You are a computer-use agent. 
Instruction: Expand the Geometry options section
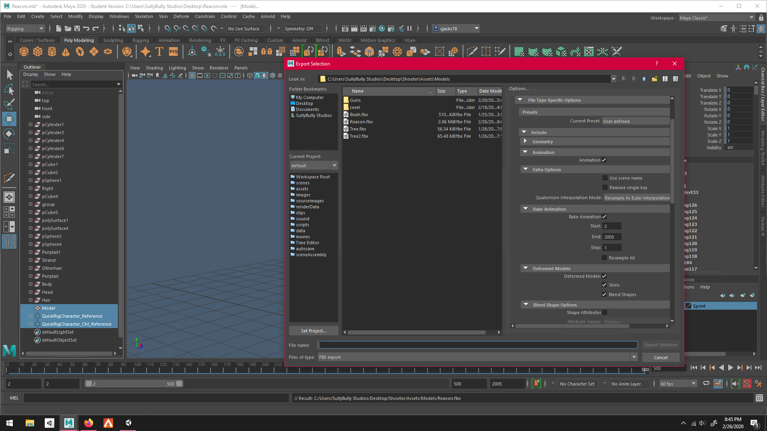click(525, 141)
